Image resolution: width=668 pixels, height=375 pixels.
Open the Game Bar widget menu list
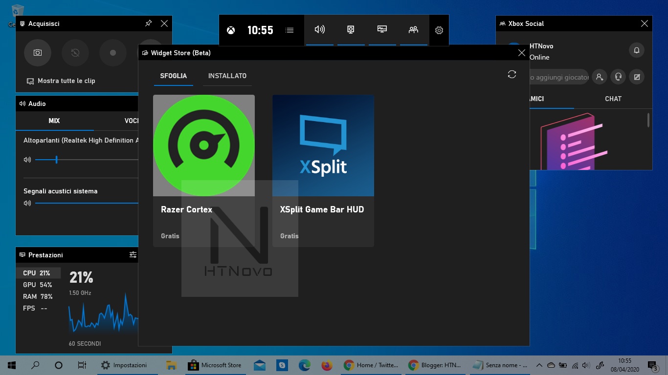coord(289,30)
